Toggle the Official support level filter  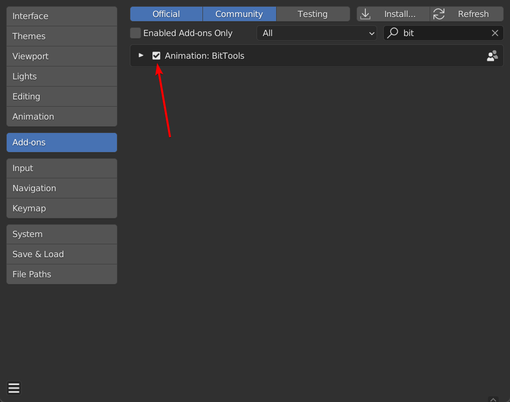click(166, 14)
